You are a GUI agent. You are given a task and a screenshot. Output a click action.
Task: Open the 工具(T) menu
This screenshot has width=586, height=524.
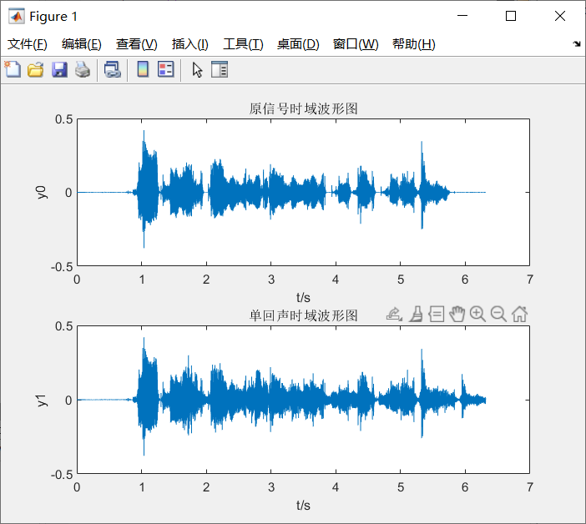pyautogui.click(x=243, y=44)
